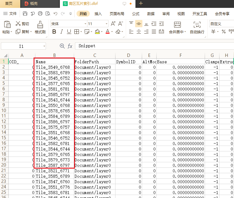Copy selection with the copy icon
Screen dimensions: 234x198
18,31
